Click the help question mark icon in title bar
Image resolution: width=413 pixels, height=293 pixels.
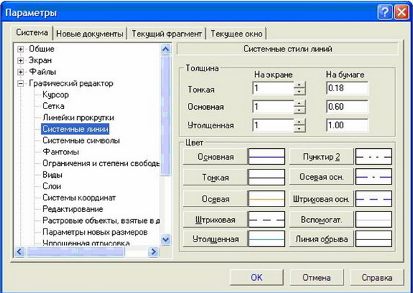[383, 13]
